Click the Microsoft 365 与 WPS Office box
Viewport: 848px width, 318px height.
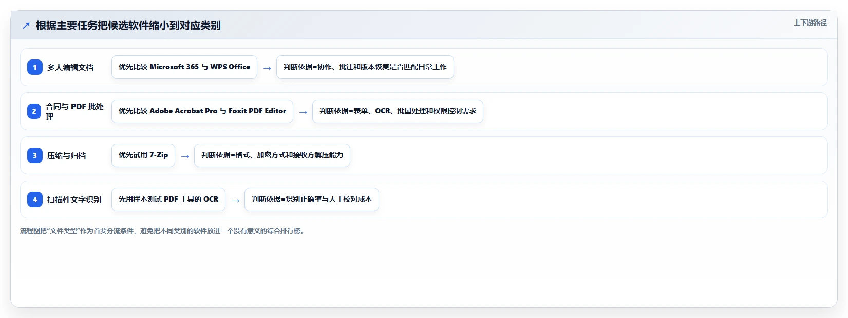(x=184, y=67)
